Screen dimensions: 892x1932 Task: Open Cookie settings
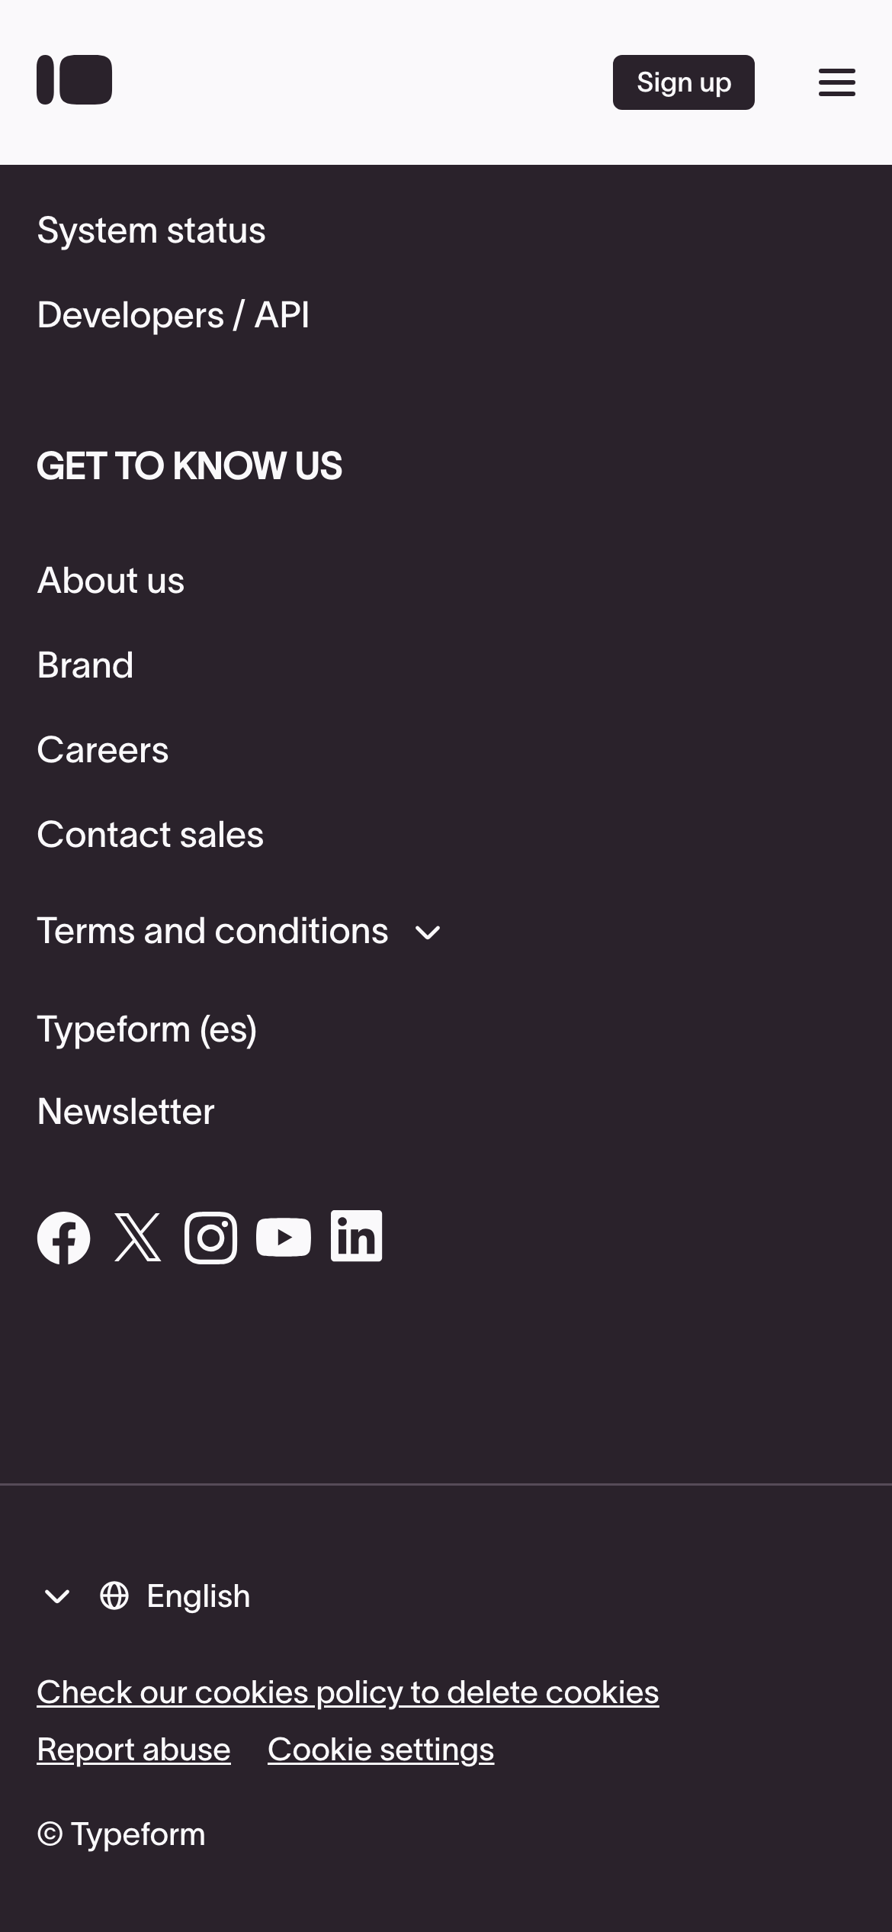[x=380, y=1750]
